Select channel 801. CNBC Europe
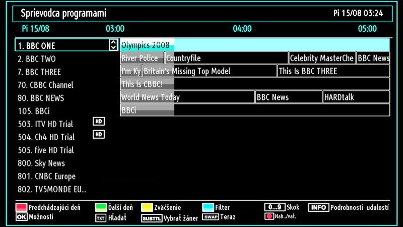 (46, 176)
